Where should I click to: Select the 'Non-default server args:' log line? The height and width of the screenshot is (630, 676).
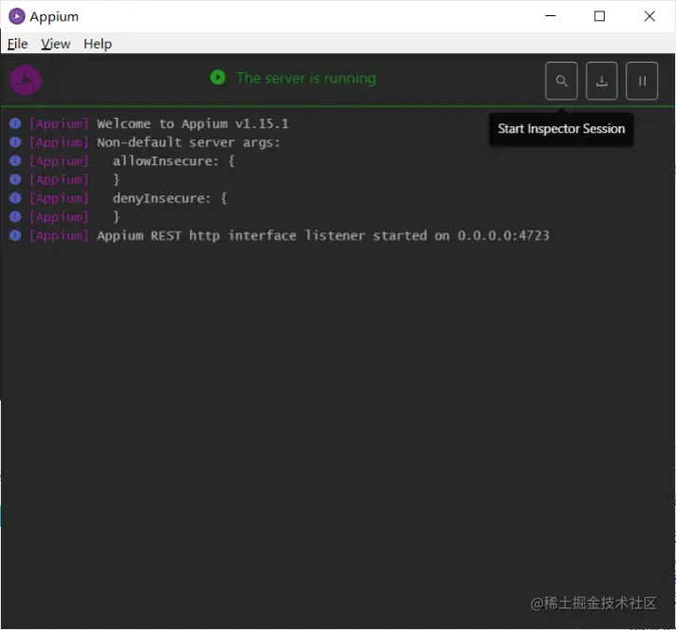point(188,142)
